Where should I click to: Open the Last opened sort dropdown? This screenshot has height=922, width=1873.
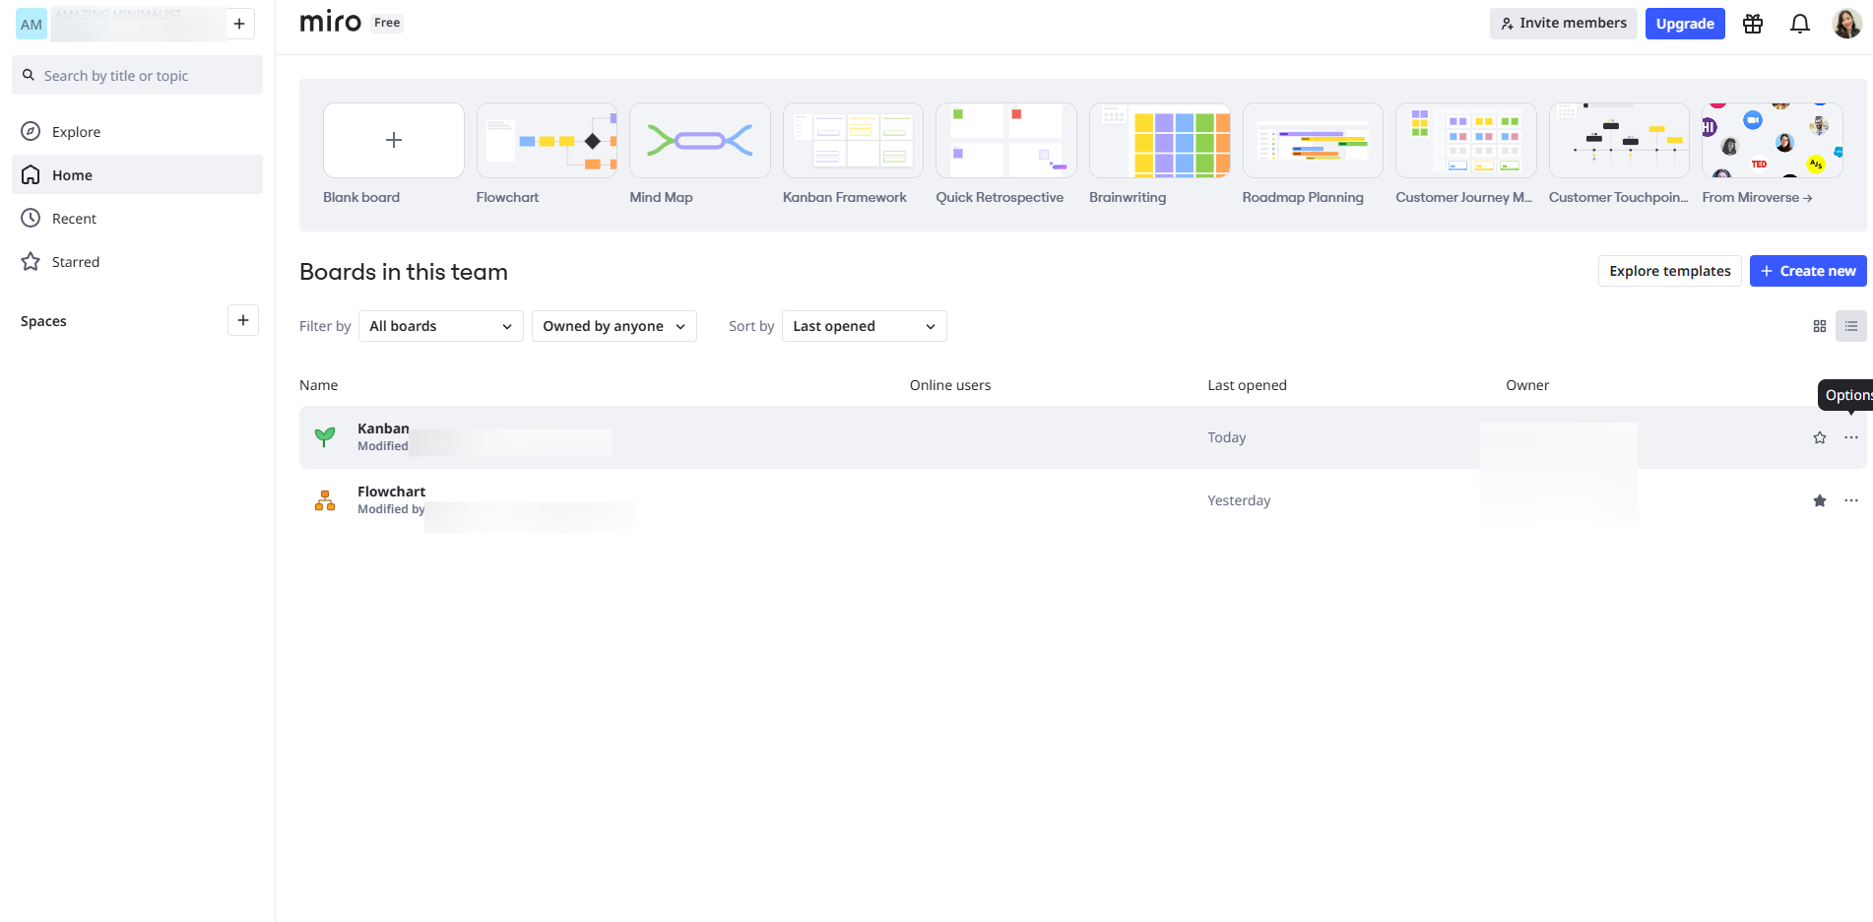865,326
